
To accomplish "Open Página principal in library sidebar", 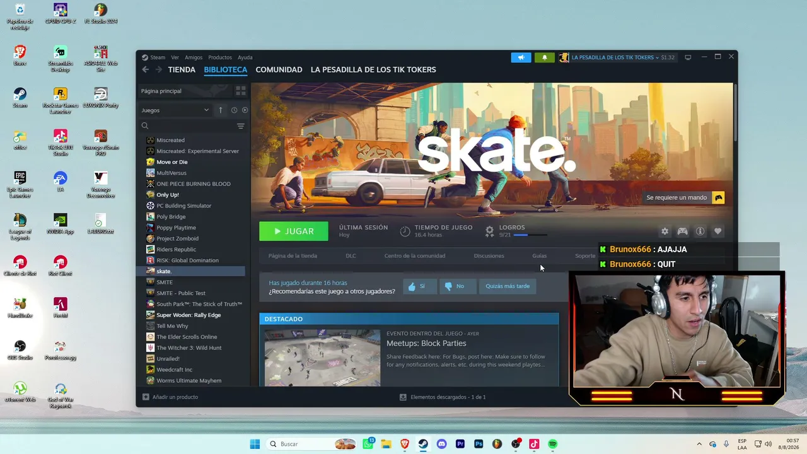I will (x=161, y=91).
